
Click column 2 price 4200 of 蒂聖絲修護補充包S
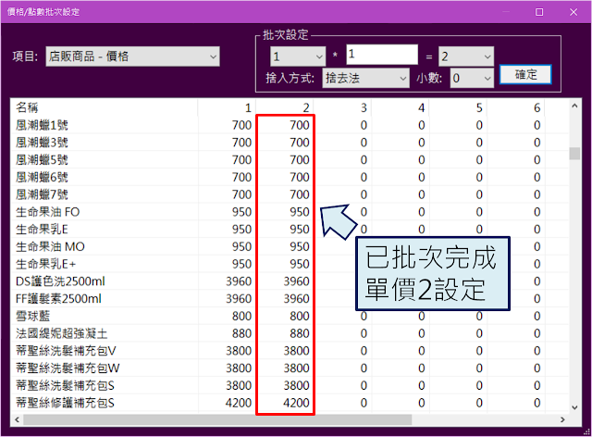[x=296, y=404]
